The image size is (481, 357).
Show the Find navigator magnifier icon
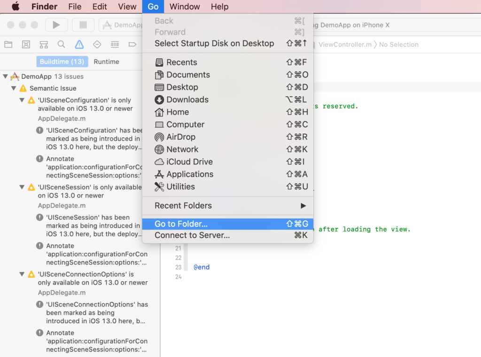point(62,45)
